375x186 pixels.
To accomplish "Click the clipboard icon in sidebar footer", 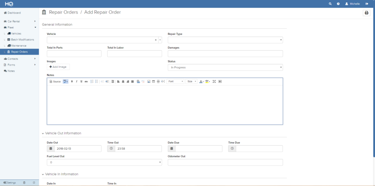I will tap(24, 183).
